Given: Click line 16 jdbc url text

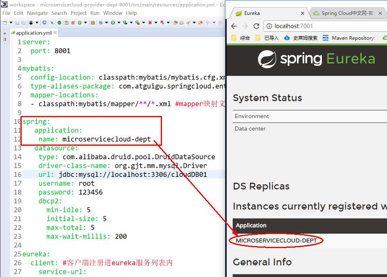Looking at the screenshot, I should pos(133,175).
